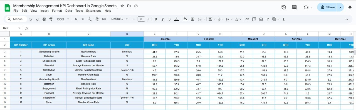This screenshot has height=110, width=356.
Task: Toggle strikethrough formatting
Action: pyautogui.click(x=169, y=19)
